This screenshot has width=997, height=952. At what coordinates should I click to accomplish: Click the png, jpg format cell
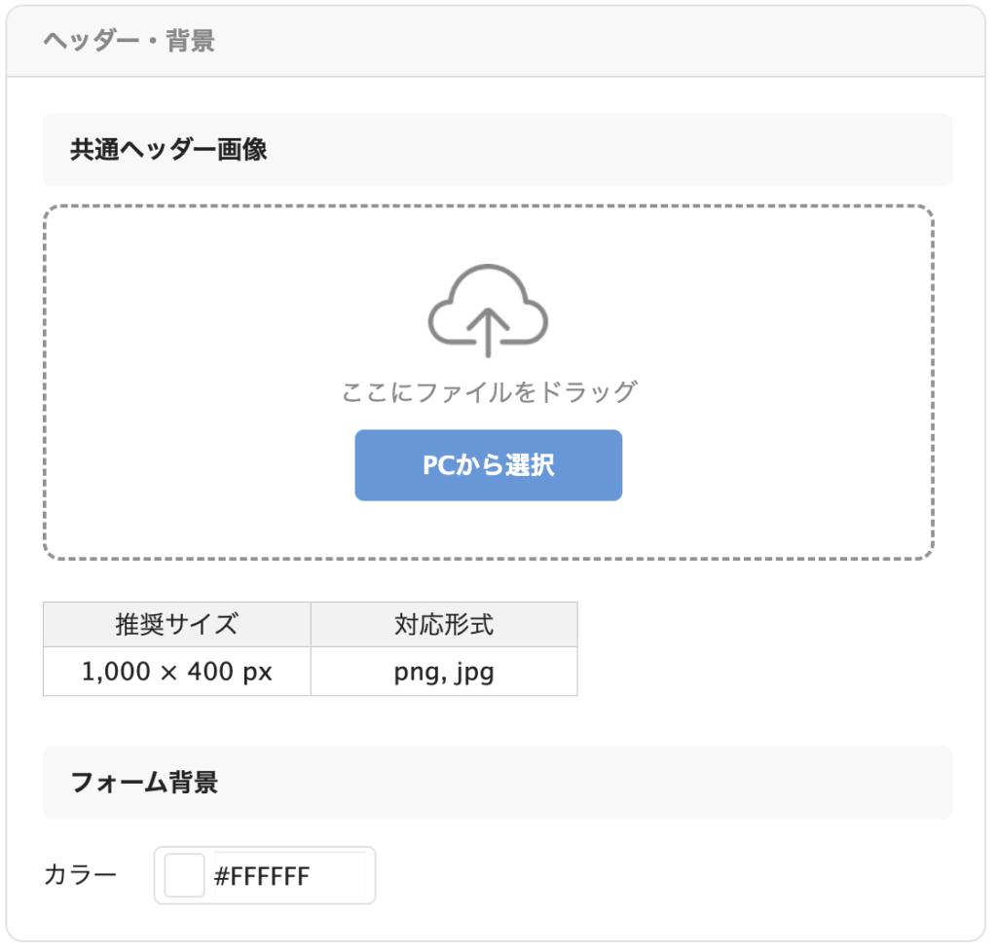coord(444,671)
